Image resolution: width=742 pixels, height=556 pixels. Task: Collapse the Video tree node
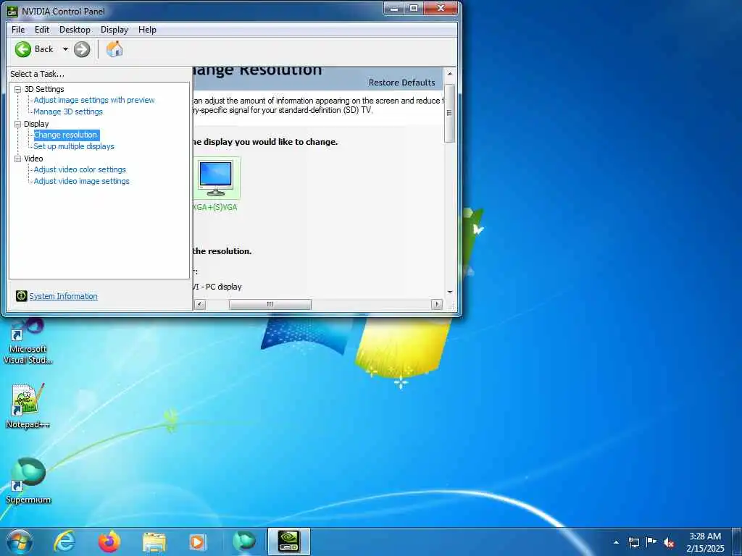pos(17,159)
